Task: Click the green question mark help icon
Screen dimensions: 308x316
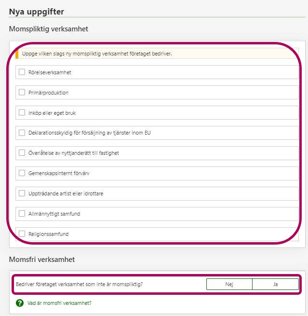Action: coord(20,303)
